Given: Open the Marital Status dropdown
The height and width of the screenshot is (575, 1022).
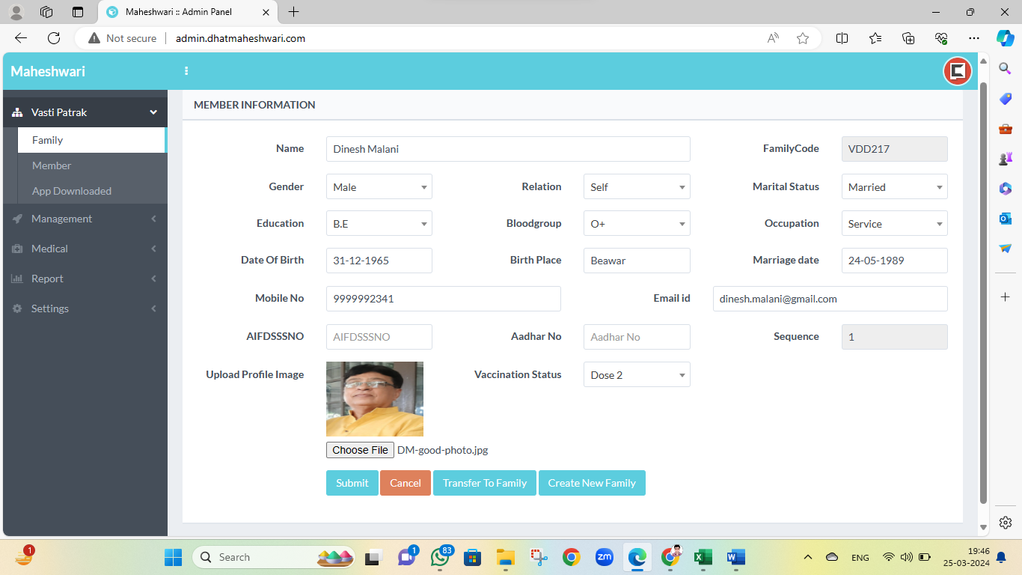Looking at the screenshot, I should click(895, 187).
